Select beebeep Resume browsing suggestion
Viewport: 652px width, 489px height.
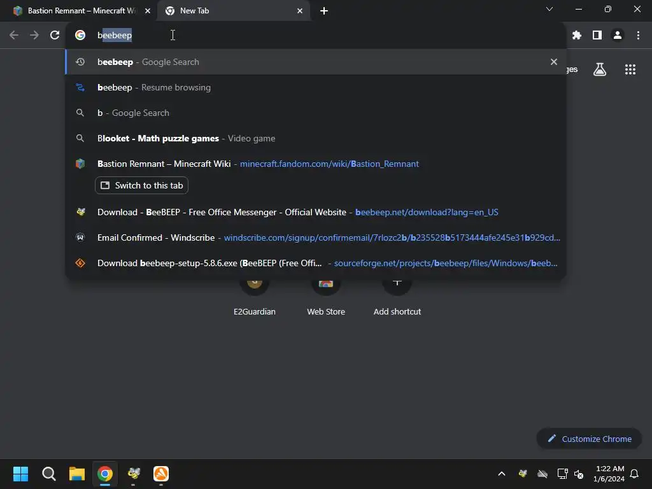click(316, 87)
